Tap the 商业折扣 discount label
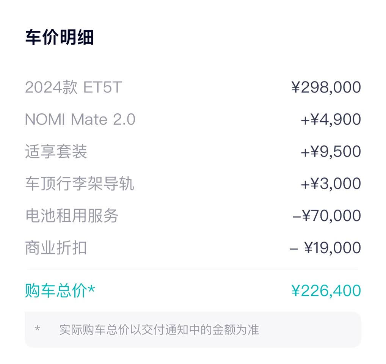386x364 pixels. pos(56,248)
